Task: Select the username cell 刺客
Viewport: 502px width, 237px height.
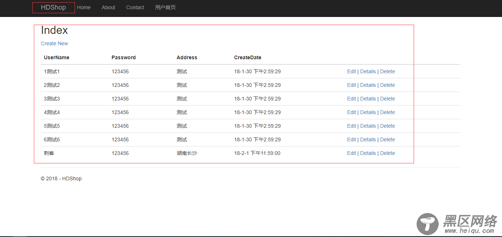Action: pos(49,153)
